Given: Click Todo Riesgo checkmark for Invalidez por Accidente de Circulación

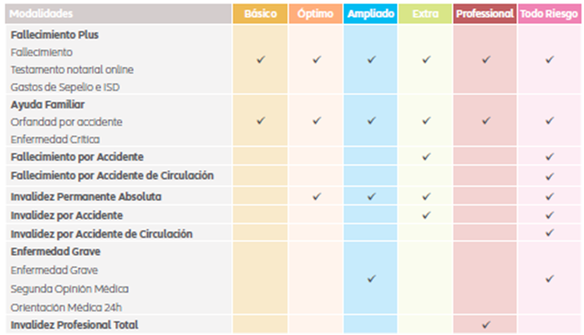Looking at the screenshot, I should (549, 234).
